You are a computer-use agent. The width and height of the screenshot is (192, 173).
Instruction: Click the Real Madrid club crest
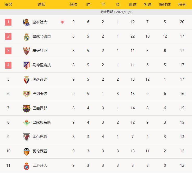27,37
